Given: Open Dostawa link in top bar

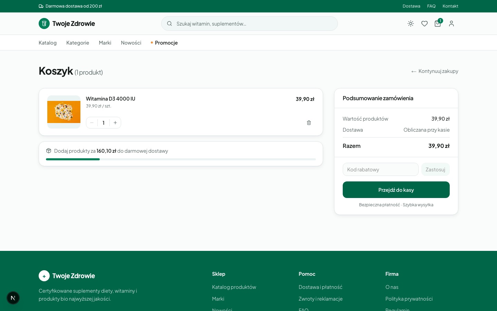Looking at the screenshot, I should pos(411,6).
